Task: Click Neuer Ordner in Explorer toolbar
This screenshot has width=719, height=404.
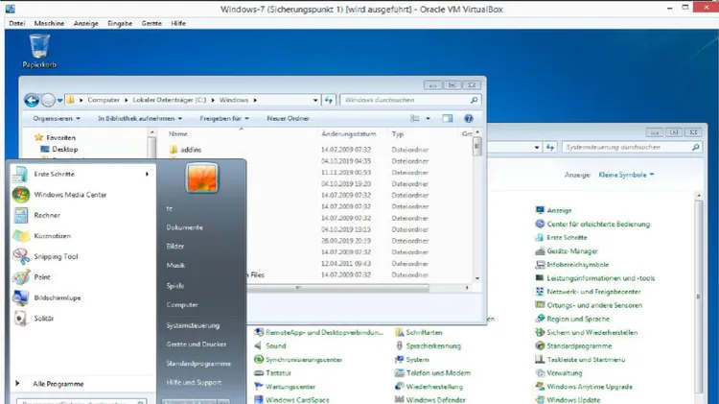Action: tap(288, 118)
